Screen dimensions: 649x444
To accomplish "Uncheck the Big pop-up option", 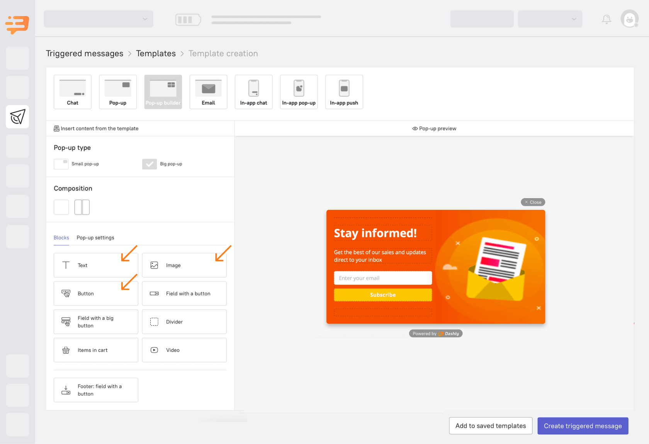I will pyautogui.click(x=149, y=164).
